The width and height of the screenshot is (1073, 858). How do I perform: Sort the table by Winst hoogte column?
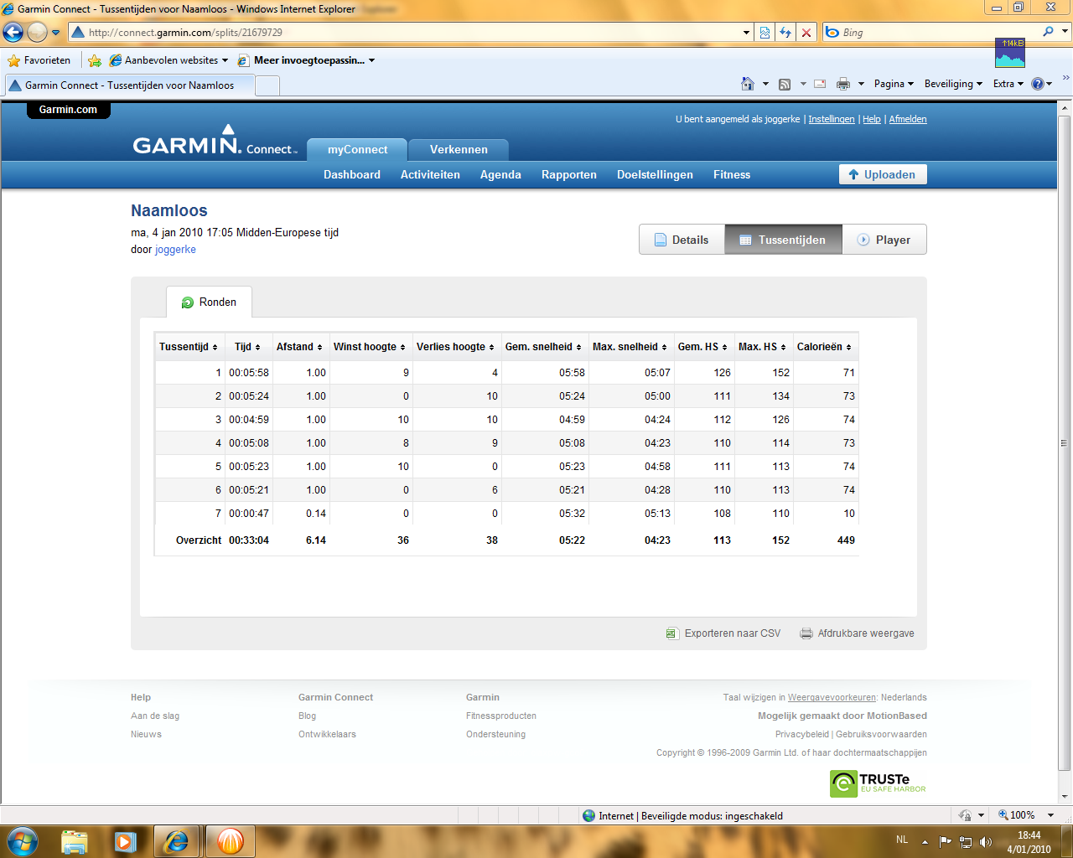pyautogui.click(x=370, y=347)
